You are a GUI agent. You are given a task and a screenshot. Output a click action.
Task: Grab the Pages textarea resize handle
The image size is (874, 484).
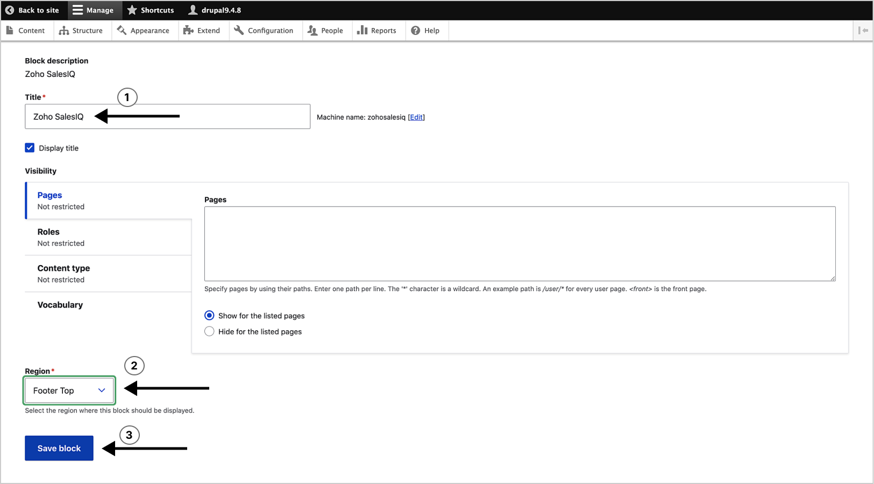pyautogui.click(x=833, y=278)
